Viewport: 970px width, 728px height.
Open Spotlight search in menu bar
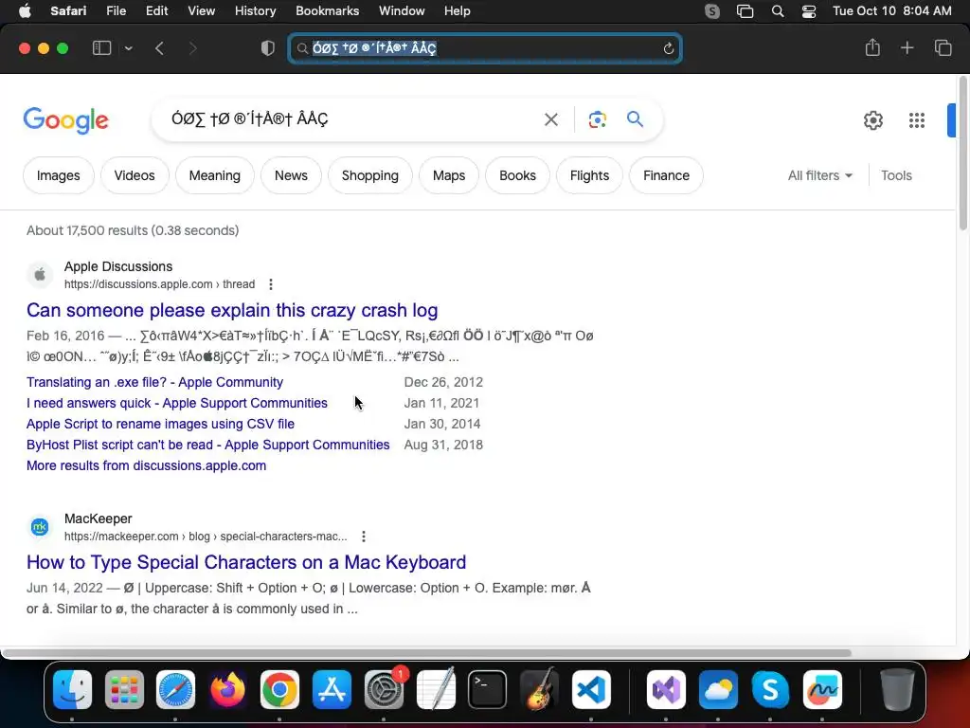coord(778,11)
